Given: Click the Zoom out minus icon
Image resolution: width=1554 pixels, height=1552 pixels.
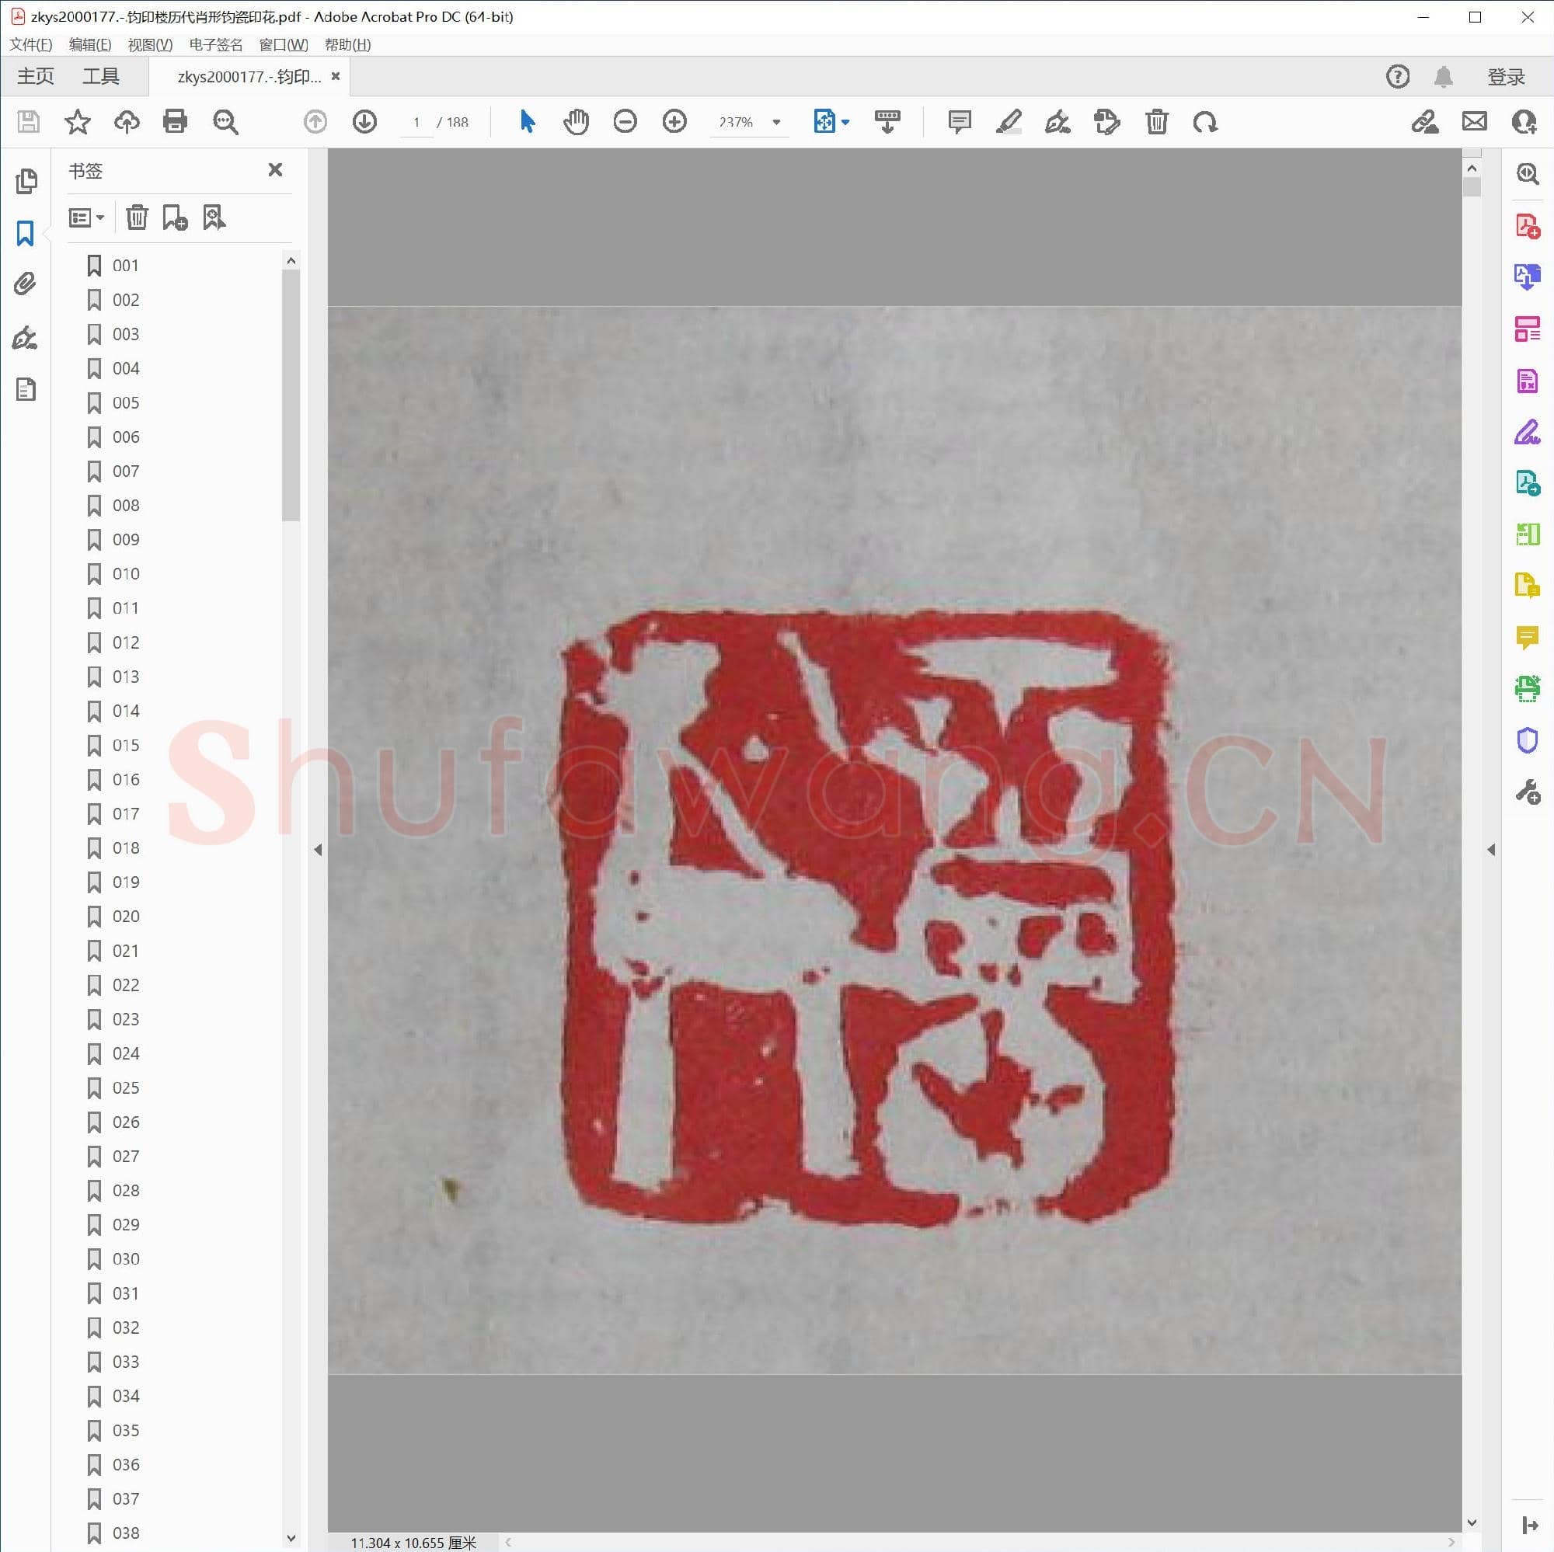Looking at the screenshot, I should [x=625, y=121].
